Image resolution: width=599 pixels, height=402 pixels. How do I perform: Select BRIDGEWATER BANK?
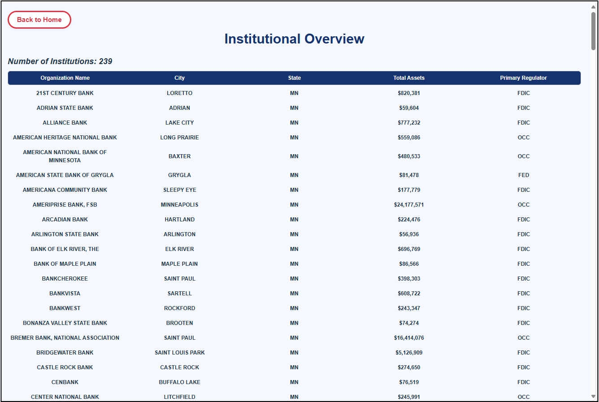tap(65, 353)
